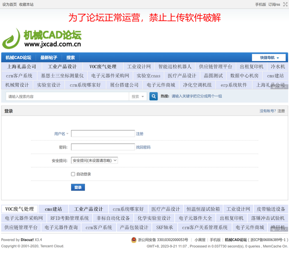Expand the 搜索 type dropdown in search bar
Screen dimensions: 289x254
pyautogui.click(x=137, y=97)
